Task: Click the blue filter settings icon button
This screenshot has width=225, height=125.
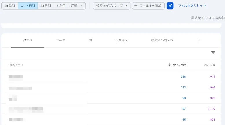Action: (170, 6)
